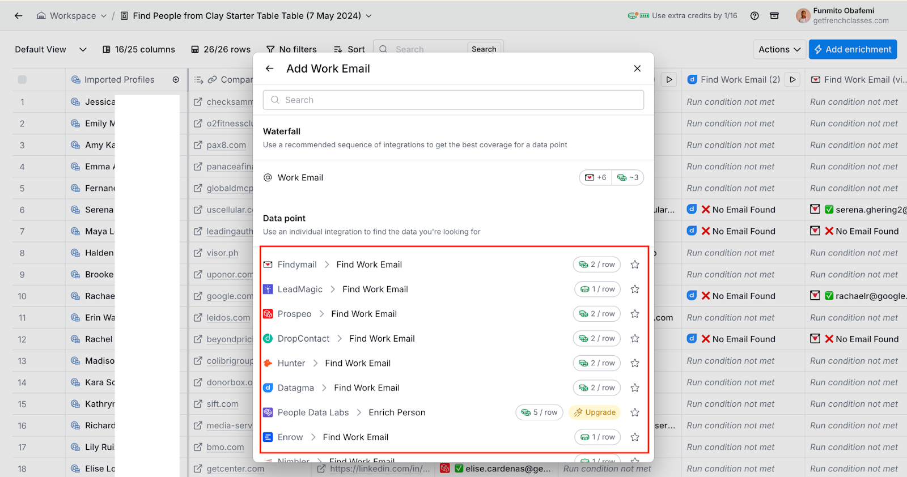907x477 pixels.
Task: Click the Add enrichment button
Action: point(853,49)
